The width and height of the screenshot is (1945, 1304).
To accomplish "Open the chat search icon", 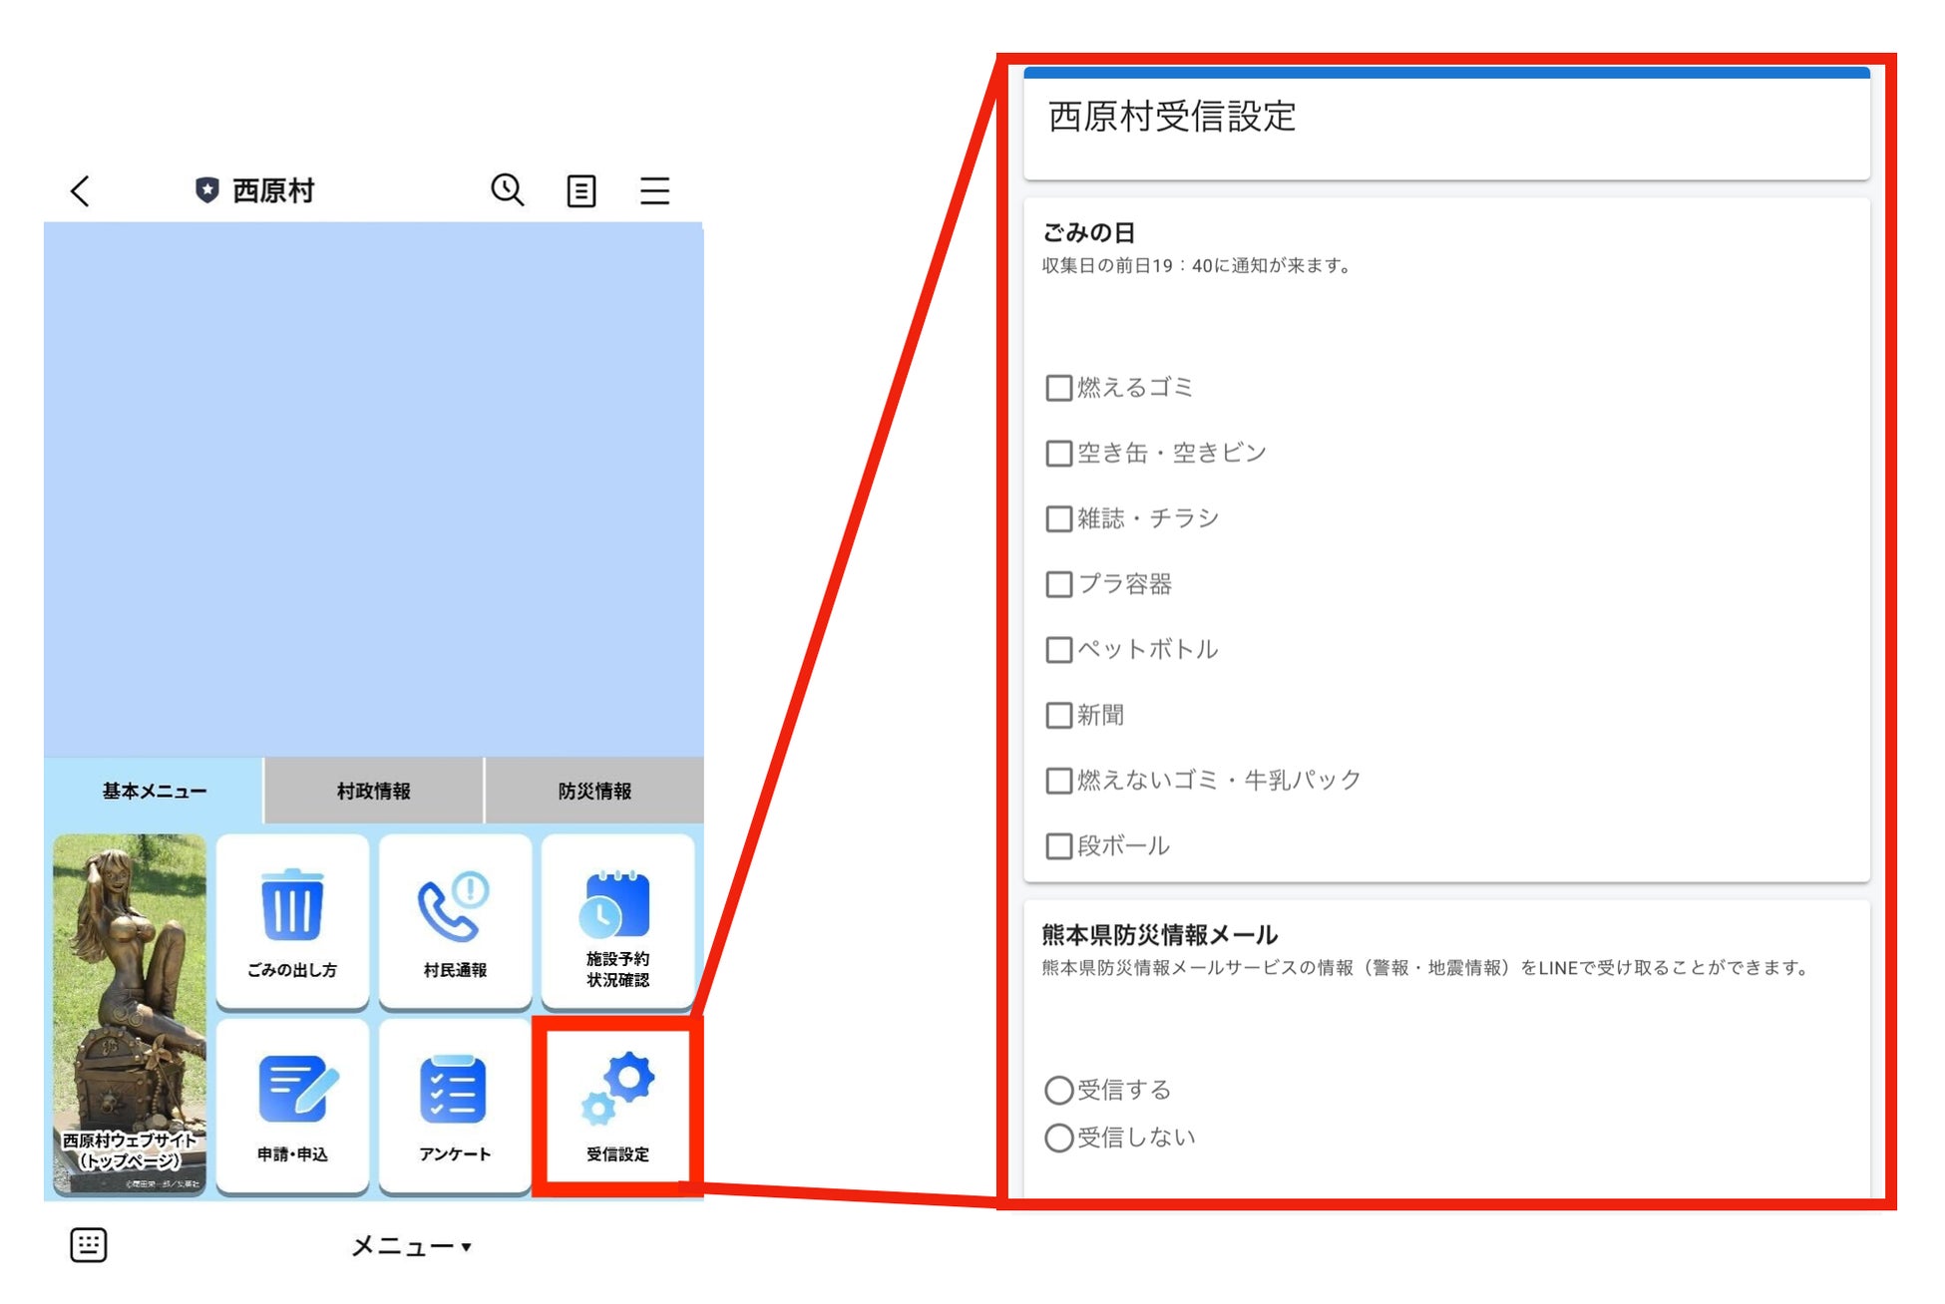I will 507,189.
